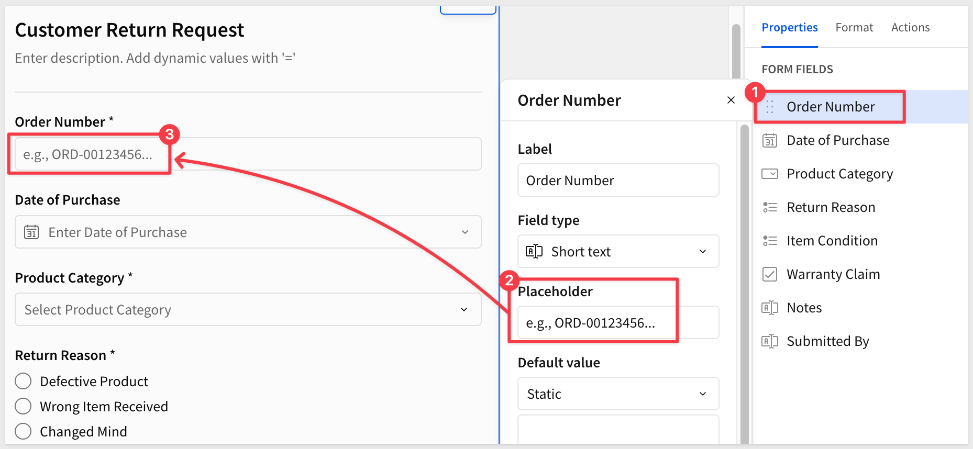Viewport: 973px width, 449px height.
Task: Click the checkbox icon beside Warranty Claim
Action: 769,274
